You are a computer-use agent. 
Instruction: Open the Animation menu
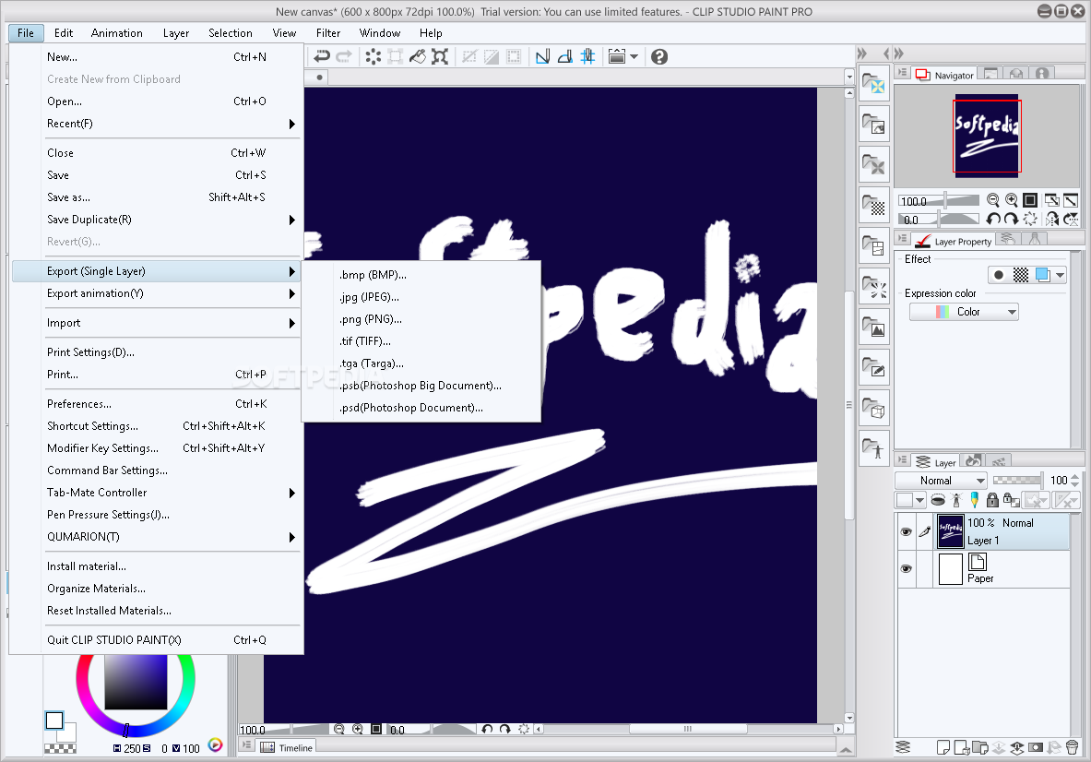pos(117,32)
